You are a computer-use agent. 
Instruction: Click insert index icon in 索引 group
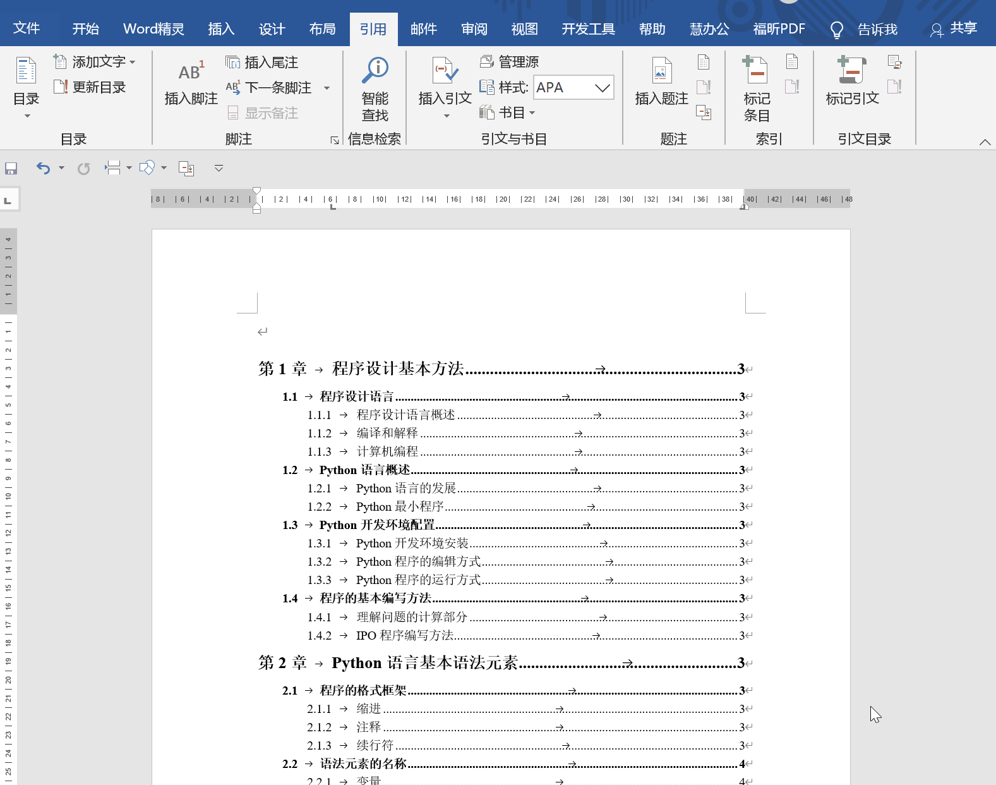(x=792, y=62)
